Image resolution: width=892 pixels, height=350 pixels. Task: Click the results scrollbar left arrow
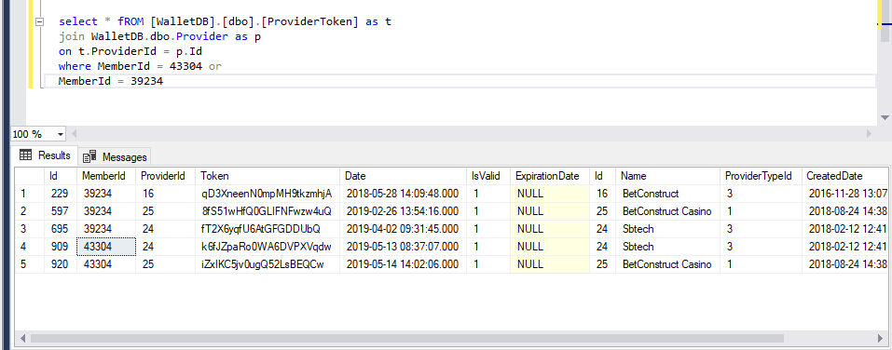coord(21,338)
